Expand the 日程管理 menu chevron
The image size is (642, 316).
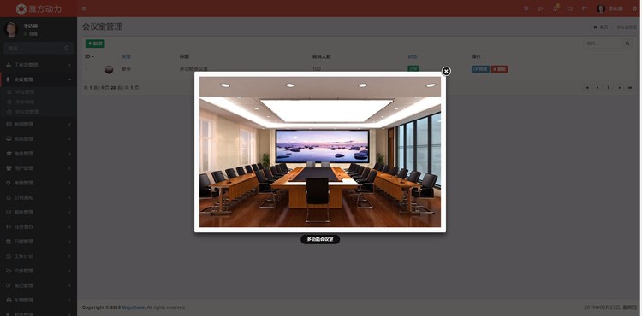coord(69,242)
